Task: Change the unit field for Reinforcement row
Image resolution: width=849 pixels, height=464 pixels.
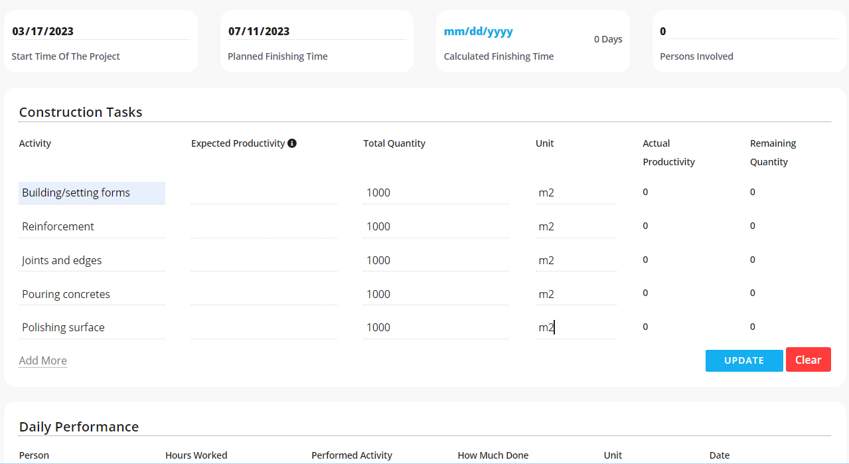Action: [576, 227]
